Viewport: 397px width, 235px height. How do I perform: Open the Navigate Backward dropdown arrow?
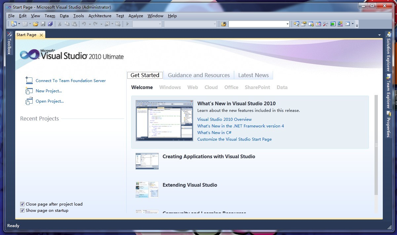(x=112, y=24)
